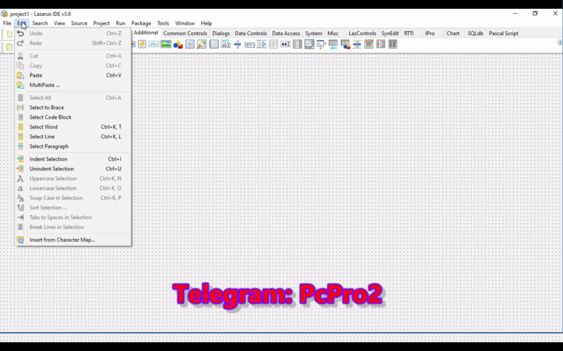Select the TCheckListBox component icon
This screenshot has height=351, width=563.
[x=297, y=44]
